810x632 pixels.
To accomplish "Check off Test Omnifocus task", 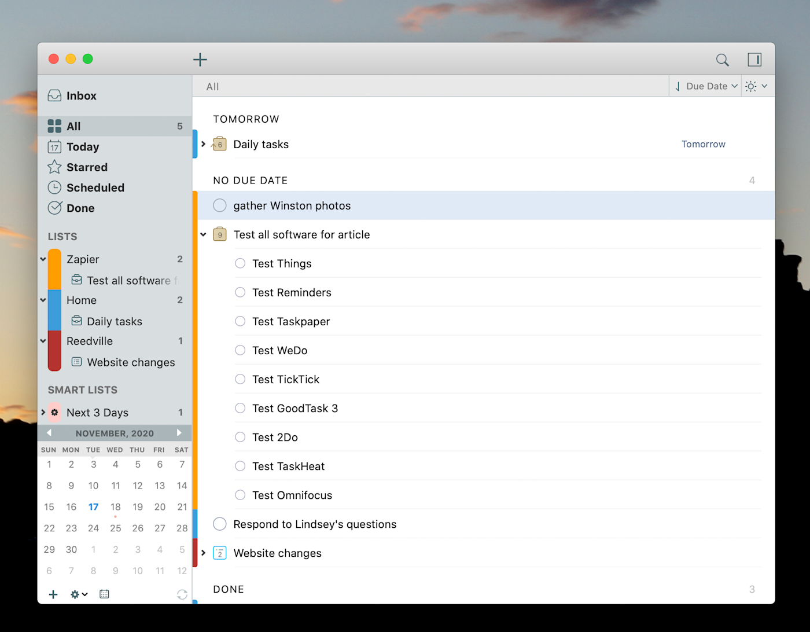I will tap(240, 495).
